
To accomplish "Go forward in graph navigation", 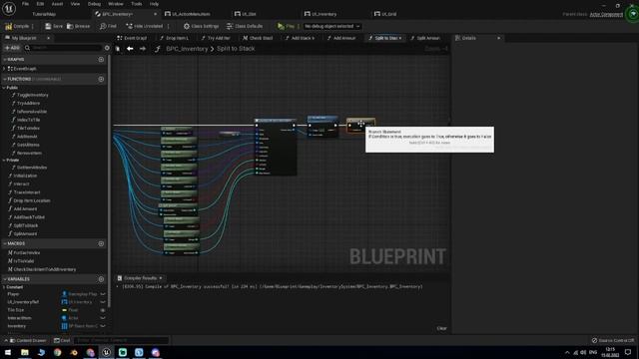I will [x=143, y=49].
